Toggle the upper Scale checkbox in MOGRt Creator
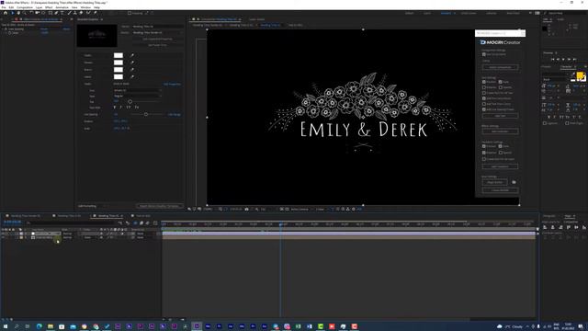This screenshot has height=331, width=588. coord(500,82)
